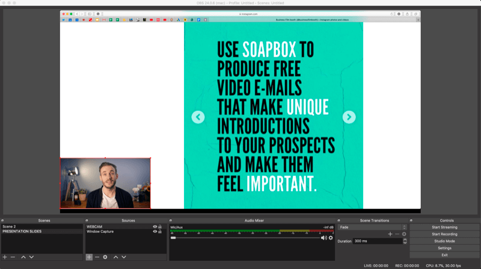The height and width of the screenshot is (269, 481).
Task: Click the Duration 300 ms field
Action: pos(378,241)
